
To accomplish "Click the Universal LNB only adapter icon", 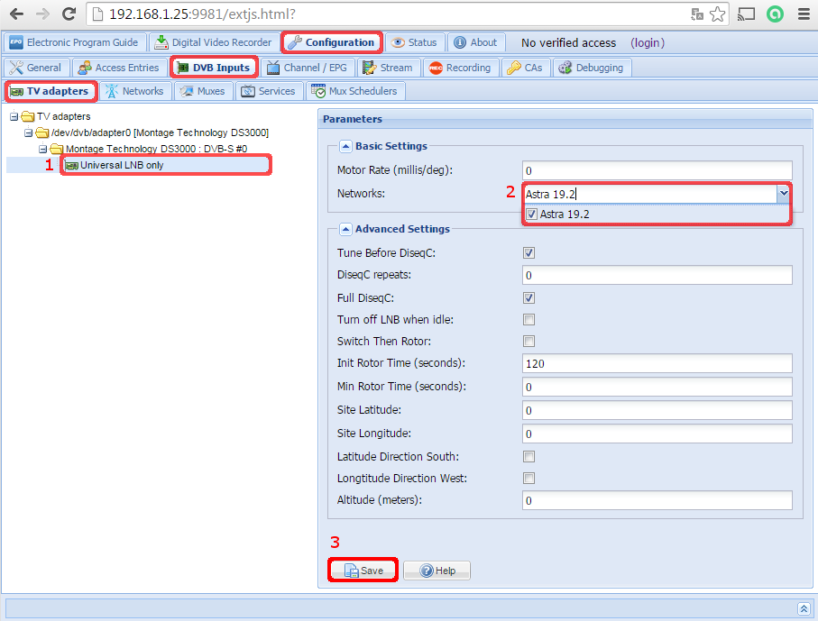I will pos(71,165).
